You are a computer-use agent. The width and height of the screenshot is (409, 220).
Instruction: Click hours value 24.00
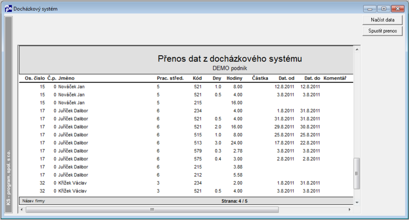(236, 143)
